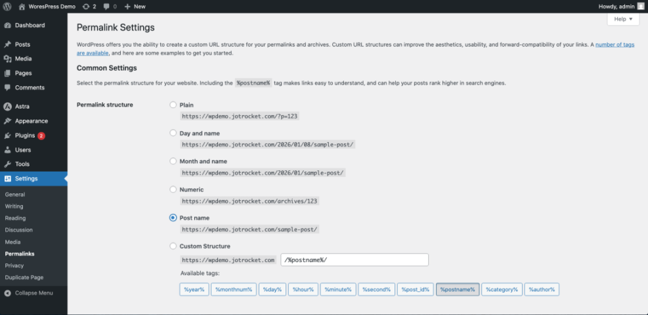The width and height of the screenshot is (648, 315).
Task: Click the Dashboard gauge icon
Action: click(x=7, y=25)
